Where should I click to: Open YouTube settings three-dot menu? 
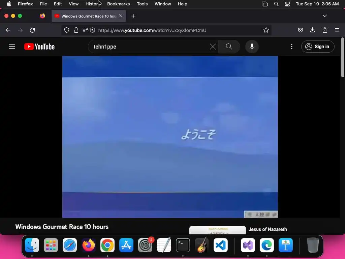point(292,47)
